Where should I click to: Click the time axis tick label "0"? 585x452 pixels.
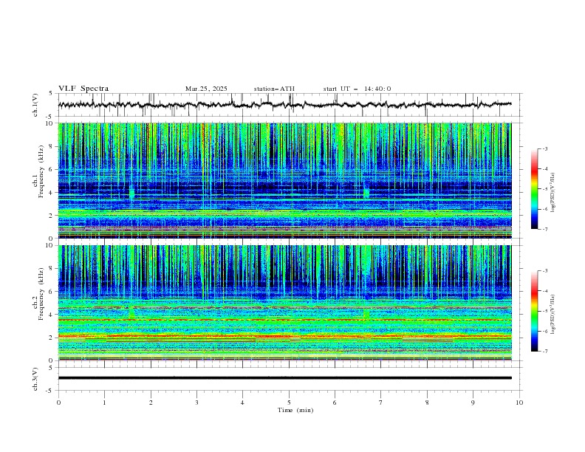(58, 403)
